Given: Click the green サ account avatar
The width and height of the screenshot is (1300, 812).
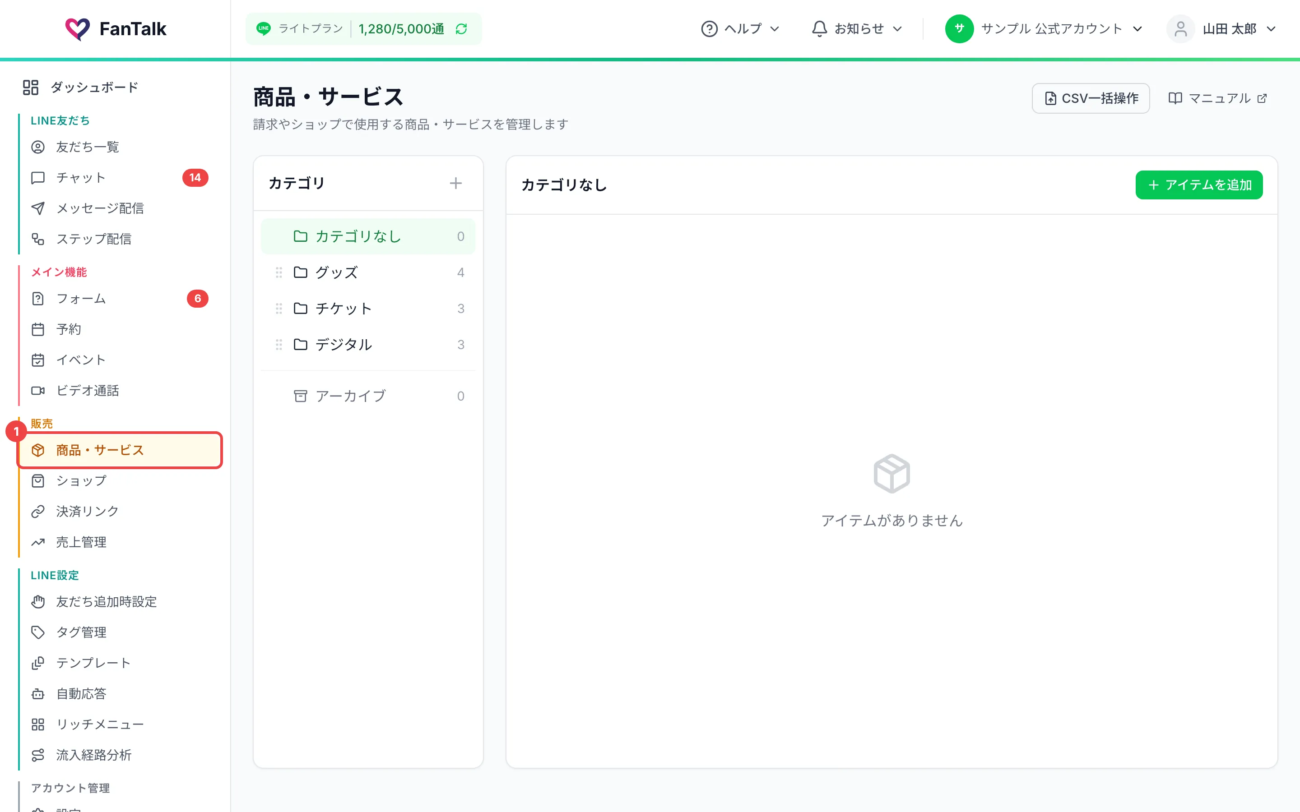Looking at the screenshot, I should coord(959,29).
